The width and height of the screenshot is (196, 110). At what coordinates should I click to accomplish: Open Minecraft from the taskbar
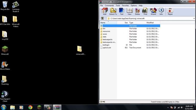(39, 107)
